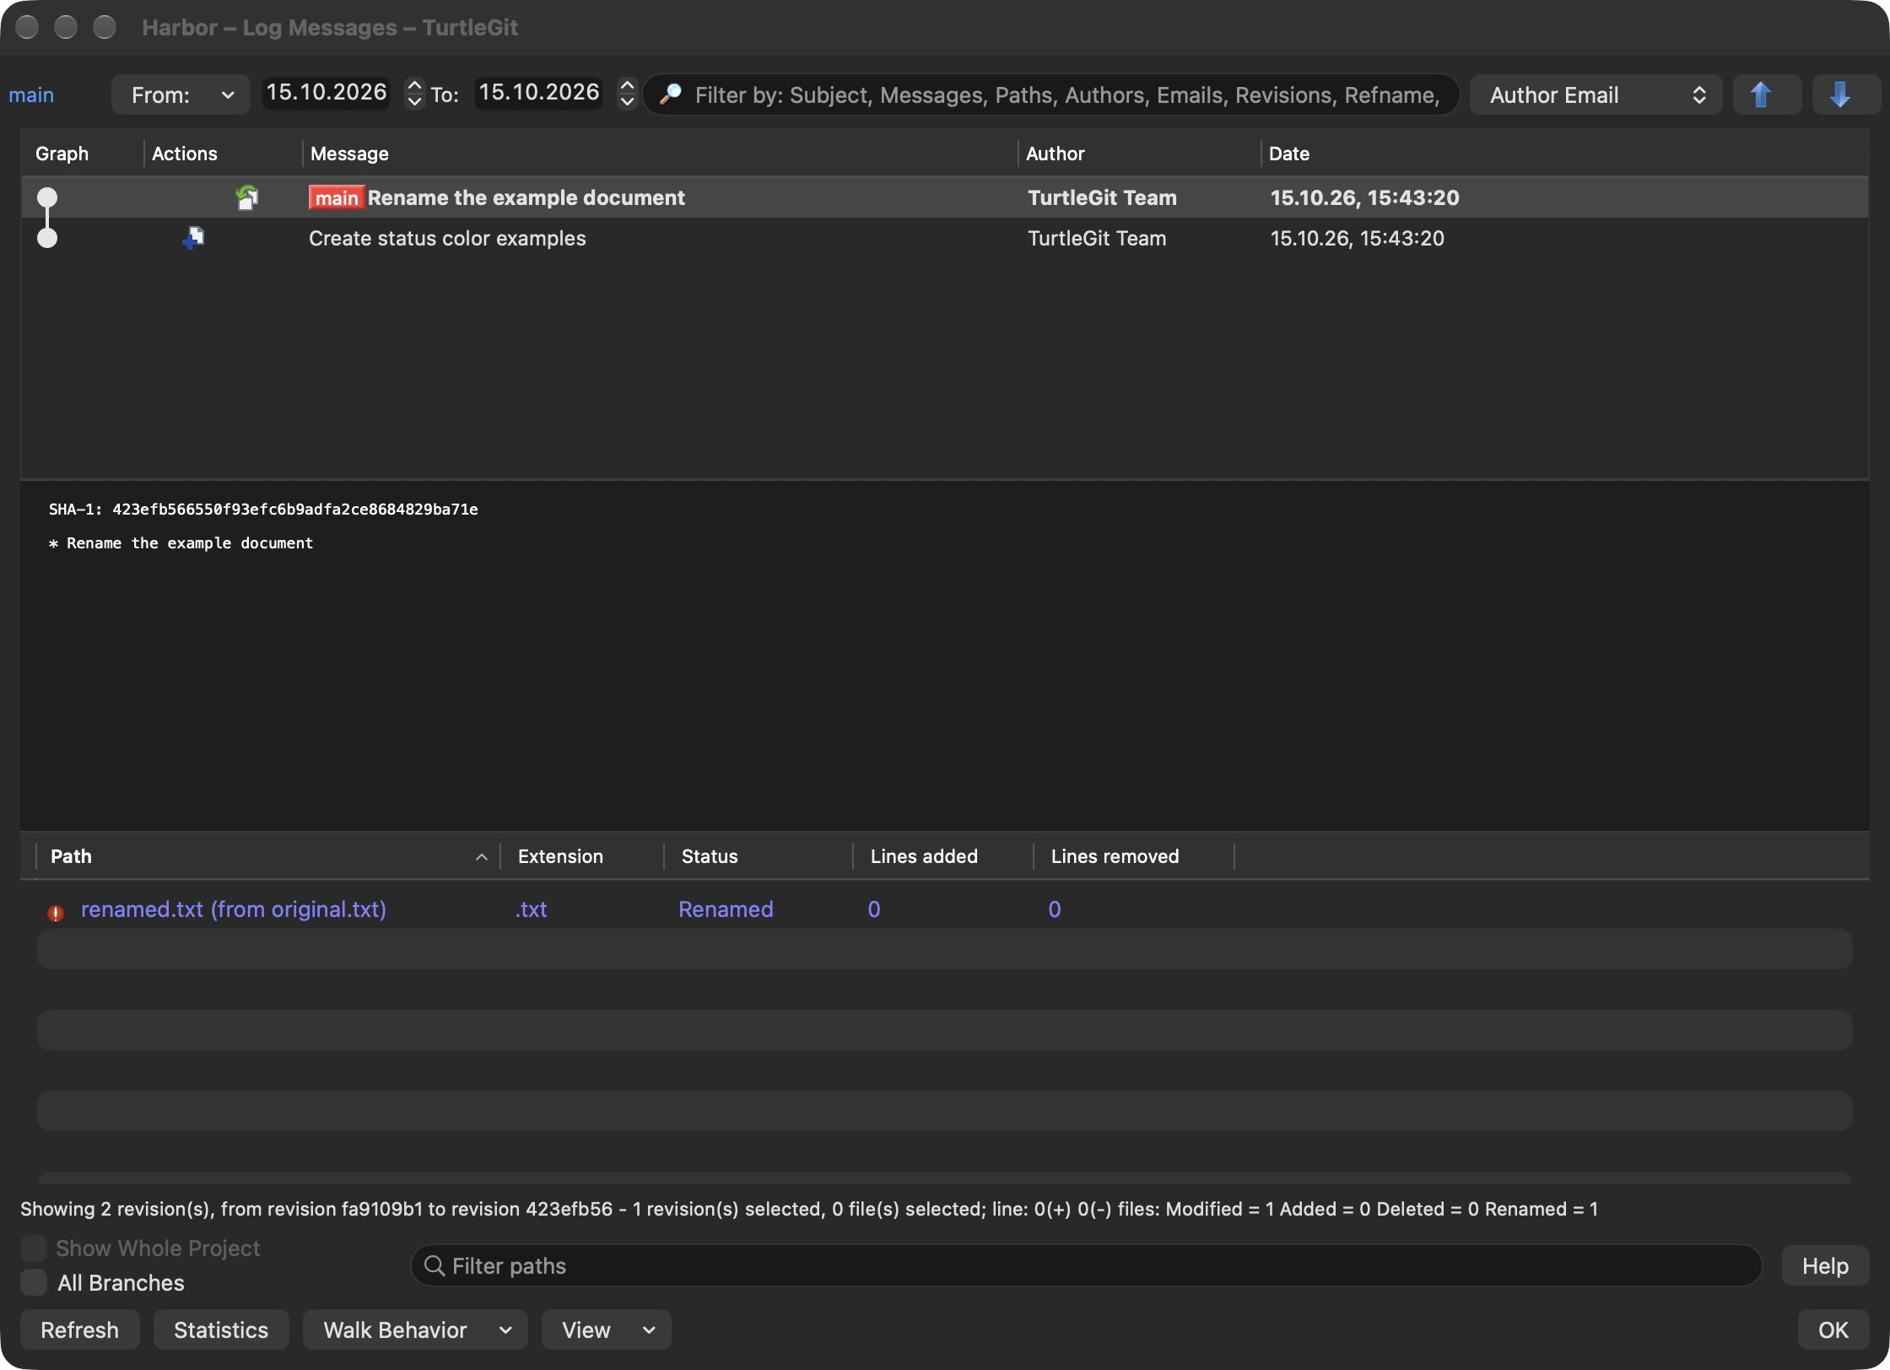This screenshot has width=1890, height=1370.
Task: Open the Author Email dropdown
Action: (x=1596, y=94)
